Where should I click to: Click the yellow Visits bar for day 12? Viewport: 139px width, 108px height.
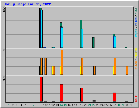pos(52,70)
